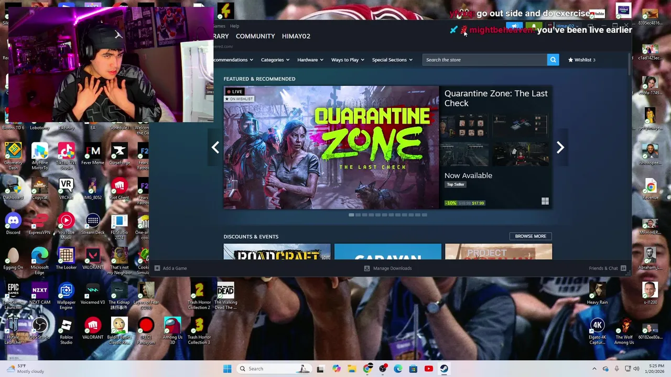Image resolution: width=671 pixels, height=377 pixels.
Task: Open Geometry Dash desktop shortcut
Action: 13,156
